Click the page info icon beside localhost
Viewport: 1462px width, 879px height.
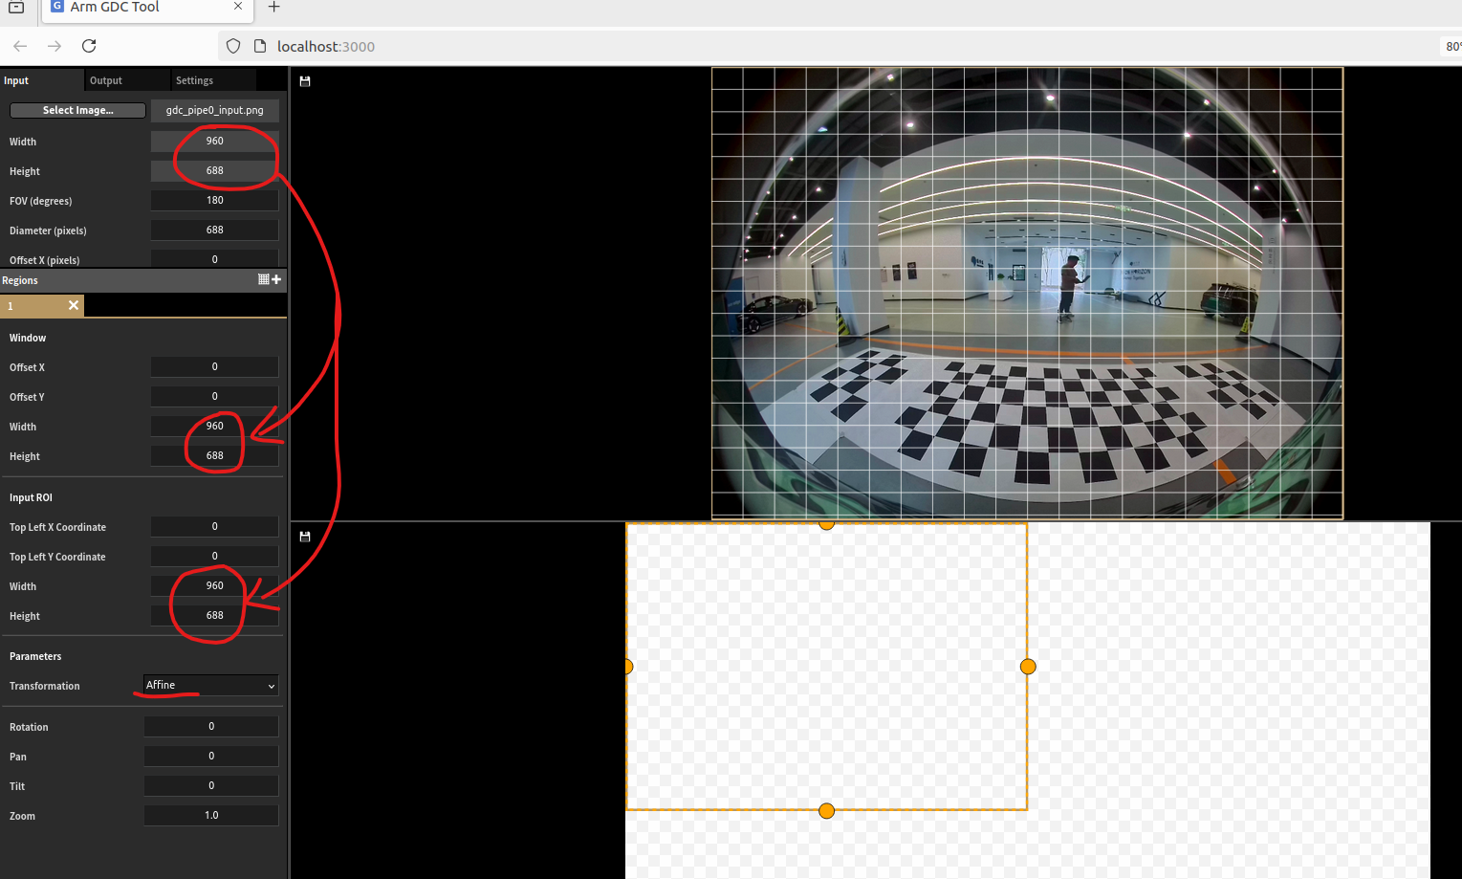(259, 46)
